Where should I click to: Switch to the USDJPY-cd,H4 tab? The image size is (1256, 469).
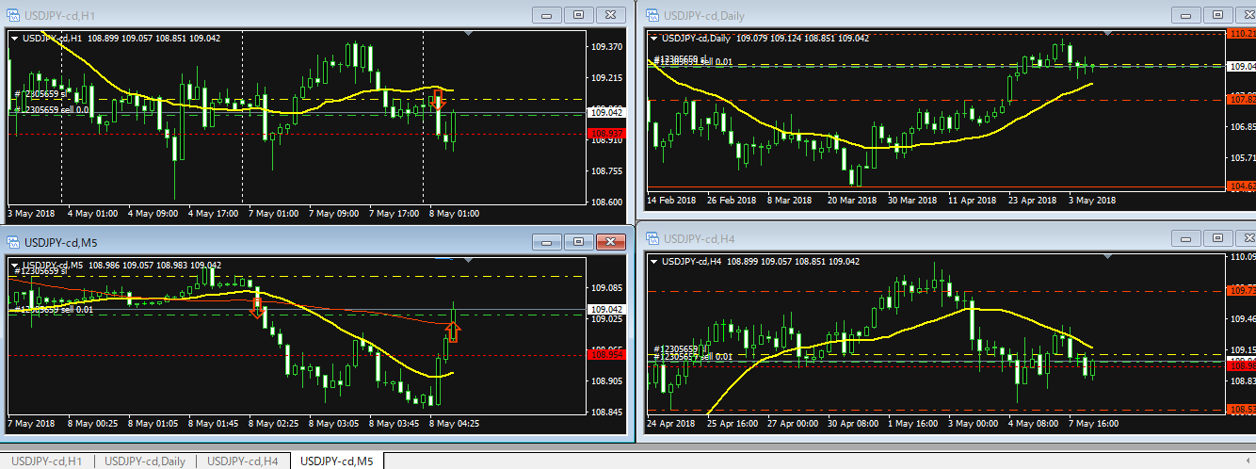point(243,461)
